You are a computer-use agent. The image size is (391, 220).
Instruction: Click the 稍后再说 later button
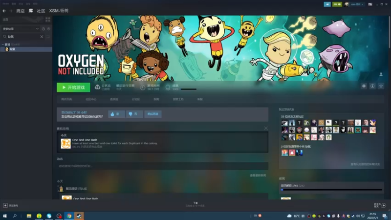pos(153,114)
